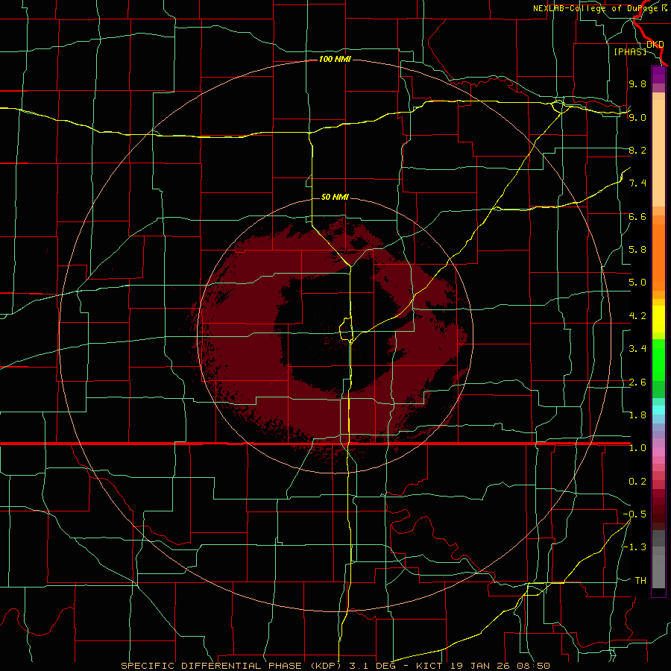The height and width of the screenshot is (671, 671).
Task: Pick the large peach segment of the color bar
Action: pos(658,153)
